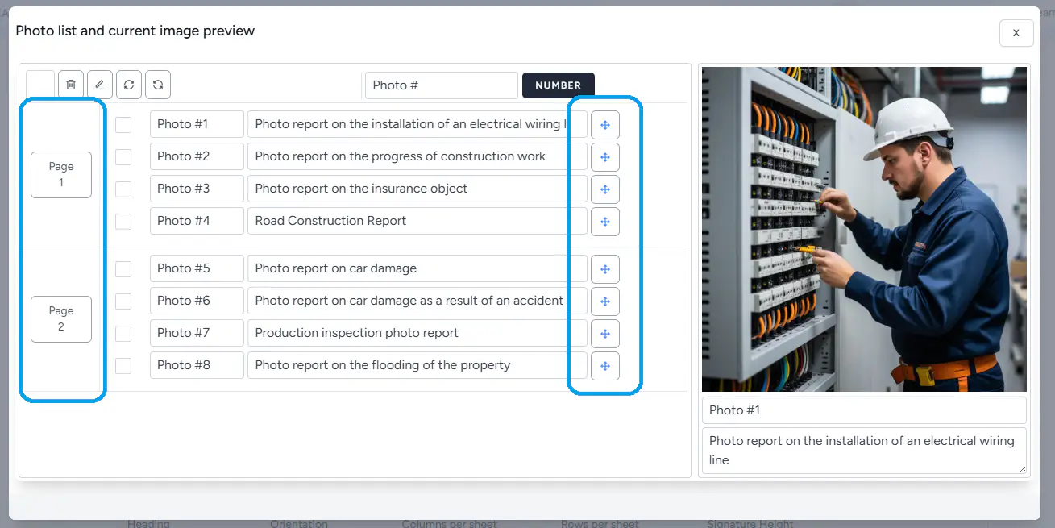The image size is (1055, 528).
Task: Check the box beside Photo #7
Action: point(123,333)
